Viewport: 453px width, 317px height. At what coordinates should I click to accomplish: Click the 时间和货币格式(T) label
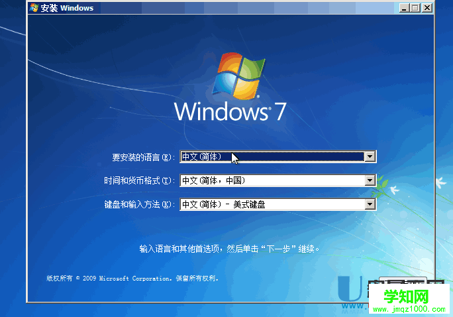click(140, 181)
